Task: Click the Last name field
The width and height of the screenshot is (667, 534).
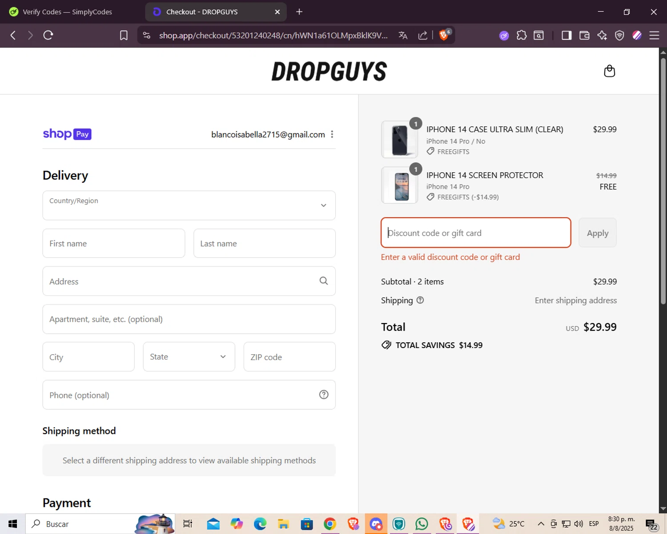Action: [265, 243]
